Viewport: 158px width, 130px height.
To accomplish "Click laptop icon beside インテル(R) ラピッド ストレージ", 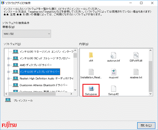I will point(15,58).
